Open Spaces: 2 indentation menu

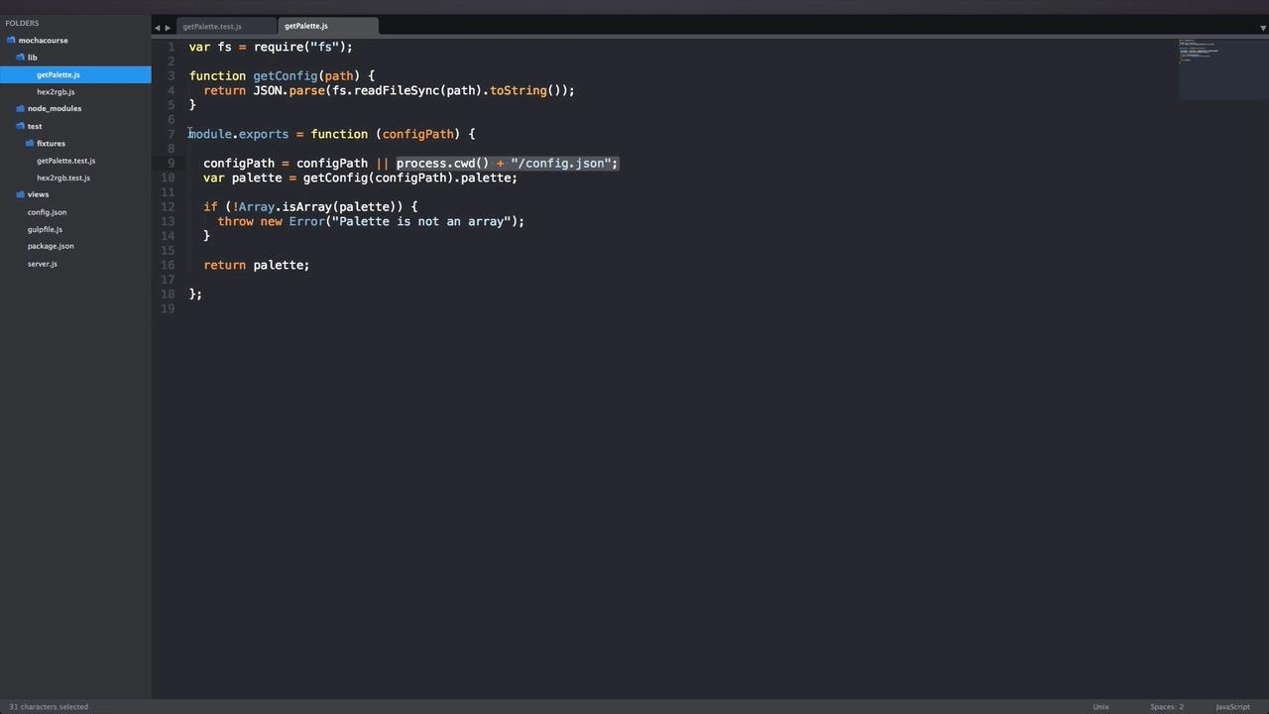[x=1167, y=707]
